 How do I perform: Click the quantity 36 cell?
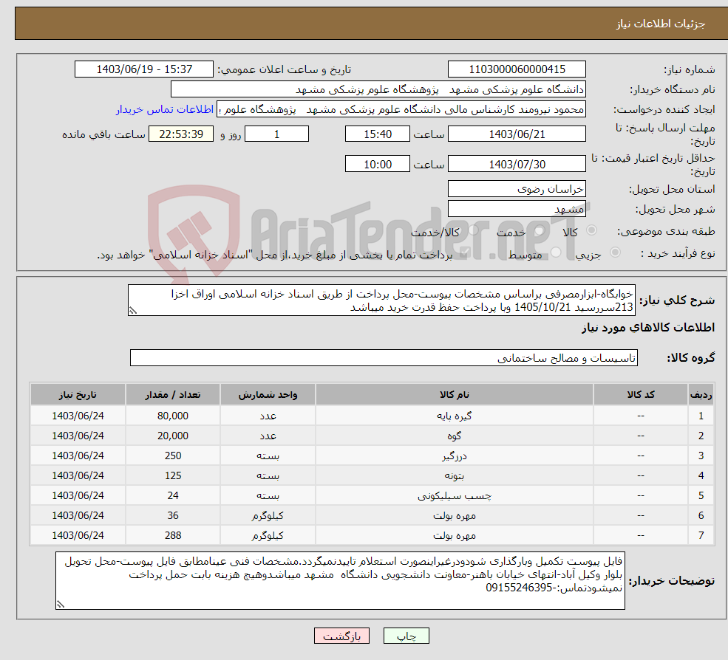tap(173, 516)
